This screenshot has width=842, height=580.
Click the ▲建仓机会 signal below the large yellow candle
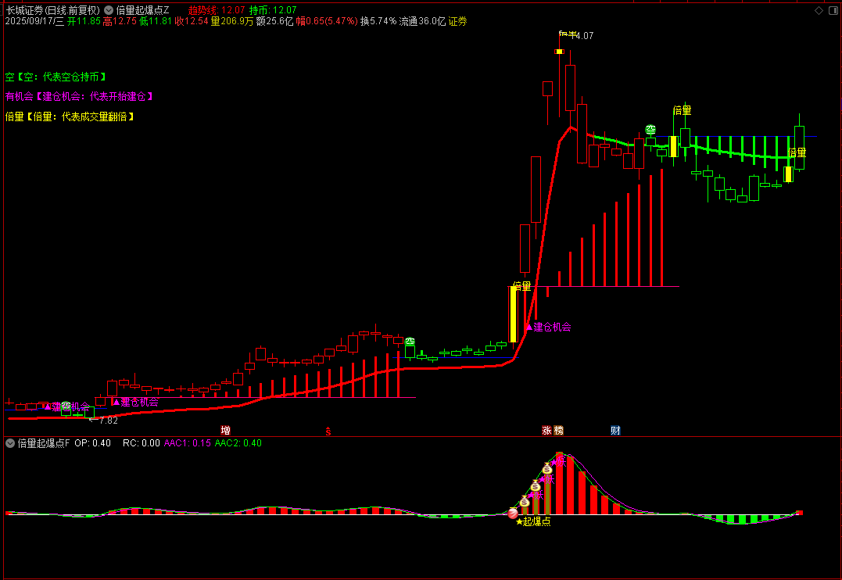tap(548, 327)
